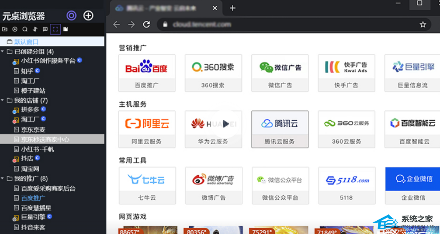Collapse the 我的店铺 (7) folder
440x234 pixels.
[x=3, y=100]
